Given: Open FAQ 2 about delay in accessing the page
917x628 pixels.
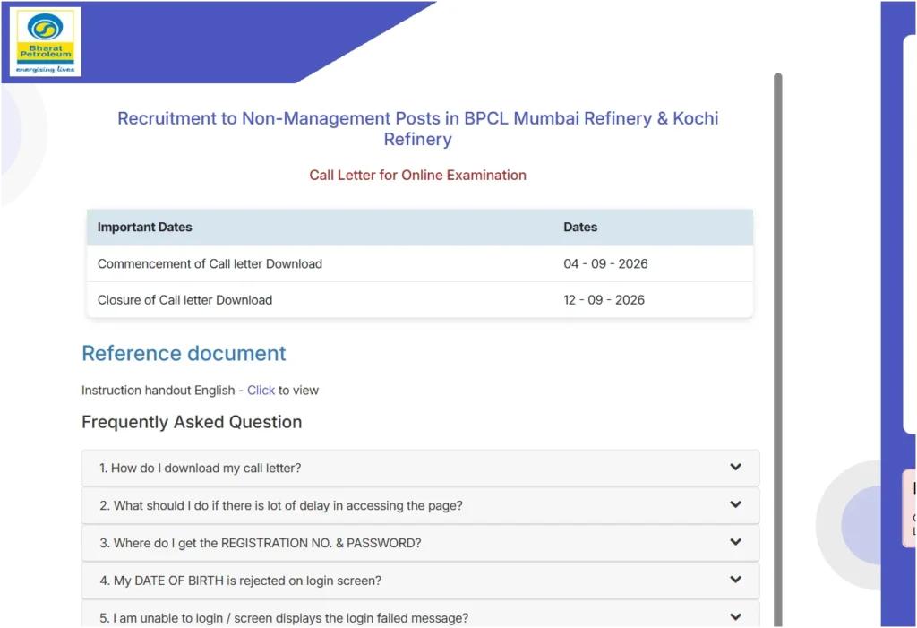Looking at the screenshot, I should pyautogui.click(x=421, y=505).
